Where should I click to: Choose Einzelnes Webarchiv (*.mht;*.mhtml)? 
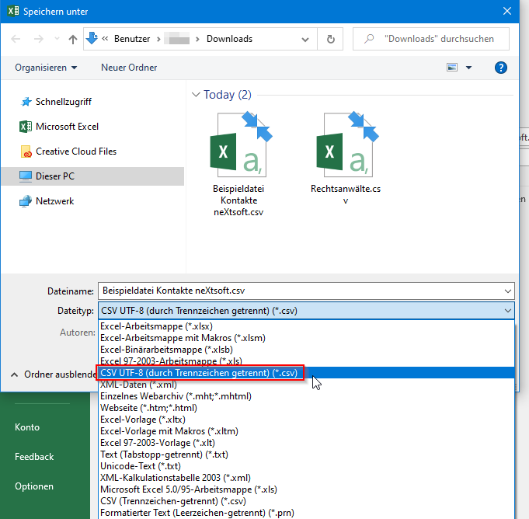click(x=306, y=396)
